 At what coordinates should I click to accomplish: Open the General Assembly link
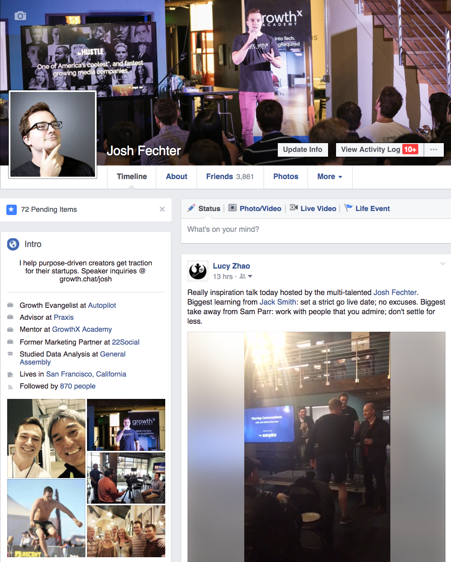click(x=113, y=354)
